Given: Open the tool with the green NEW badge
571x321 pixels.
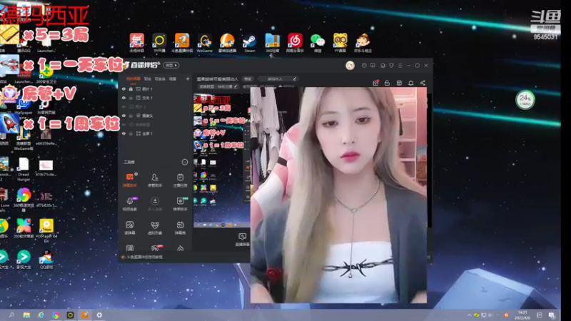Looking at the screenshot, I should 181,203.
